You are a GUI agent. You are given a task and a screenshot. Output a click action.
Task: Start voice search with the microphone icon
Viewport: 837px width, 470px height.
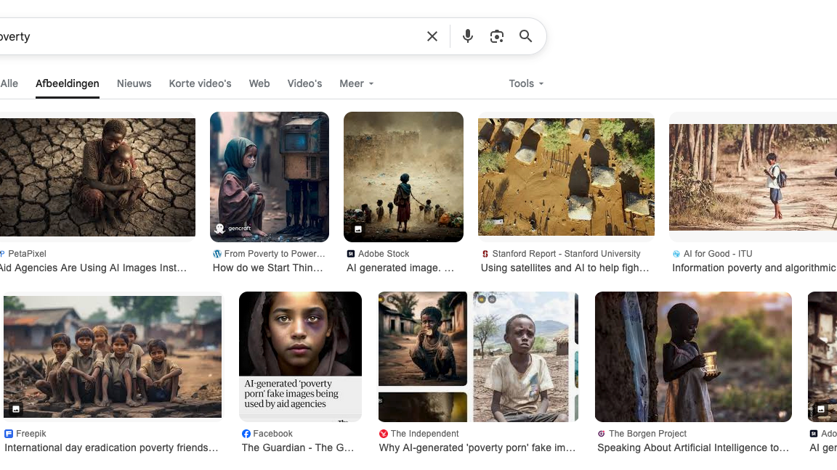(x=468, y=36)
